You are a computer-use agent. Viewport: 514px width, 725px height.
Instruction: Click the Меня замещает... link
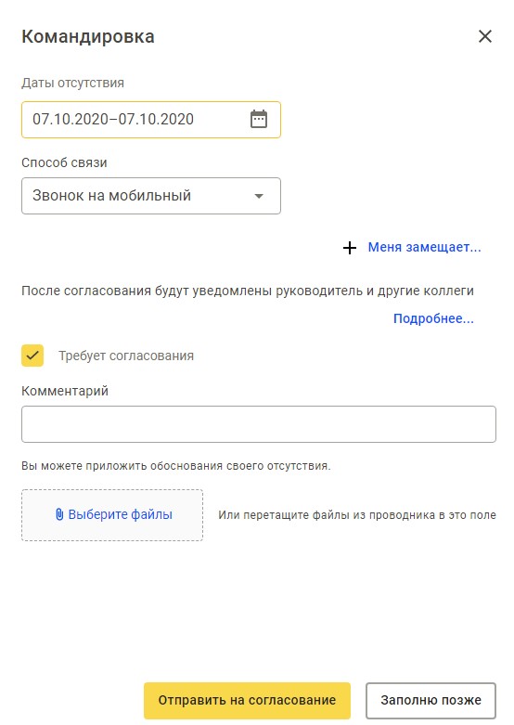pos(424,247)
